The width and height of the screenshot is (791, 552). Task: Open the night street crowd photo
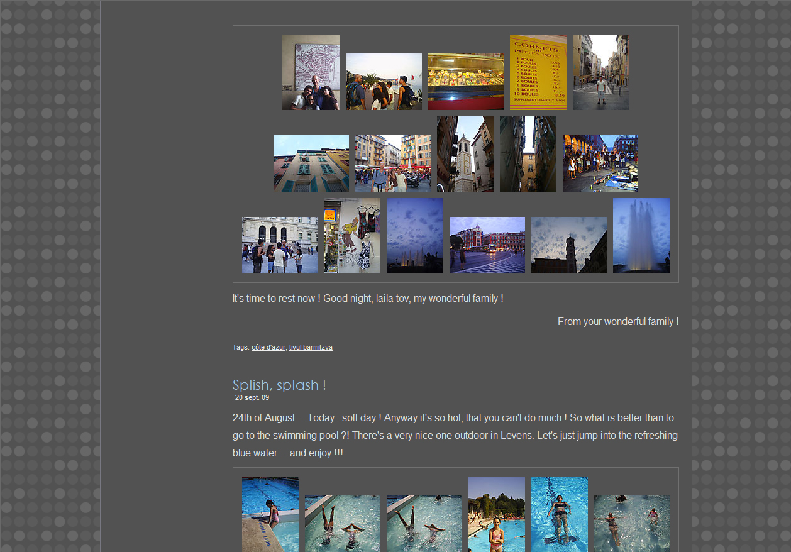[600, 163]
